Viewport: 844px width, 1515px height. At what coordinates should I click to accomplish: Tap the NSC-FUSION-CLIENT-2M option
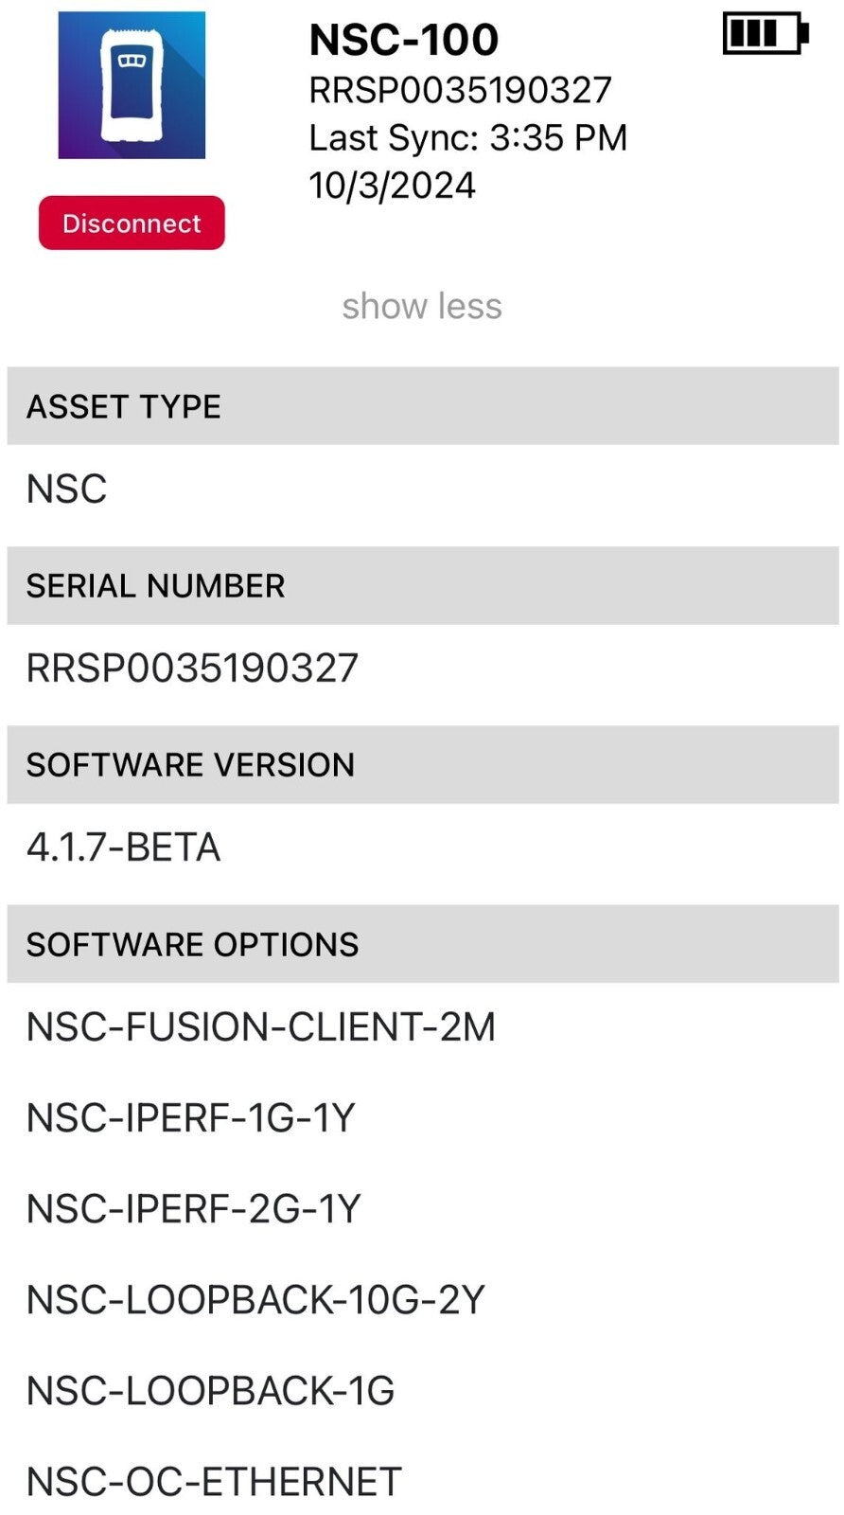261,1027
